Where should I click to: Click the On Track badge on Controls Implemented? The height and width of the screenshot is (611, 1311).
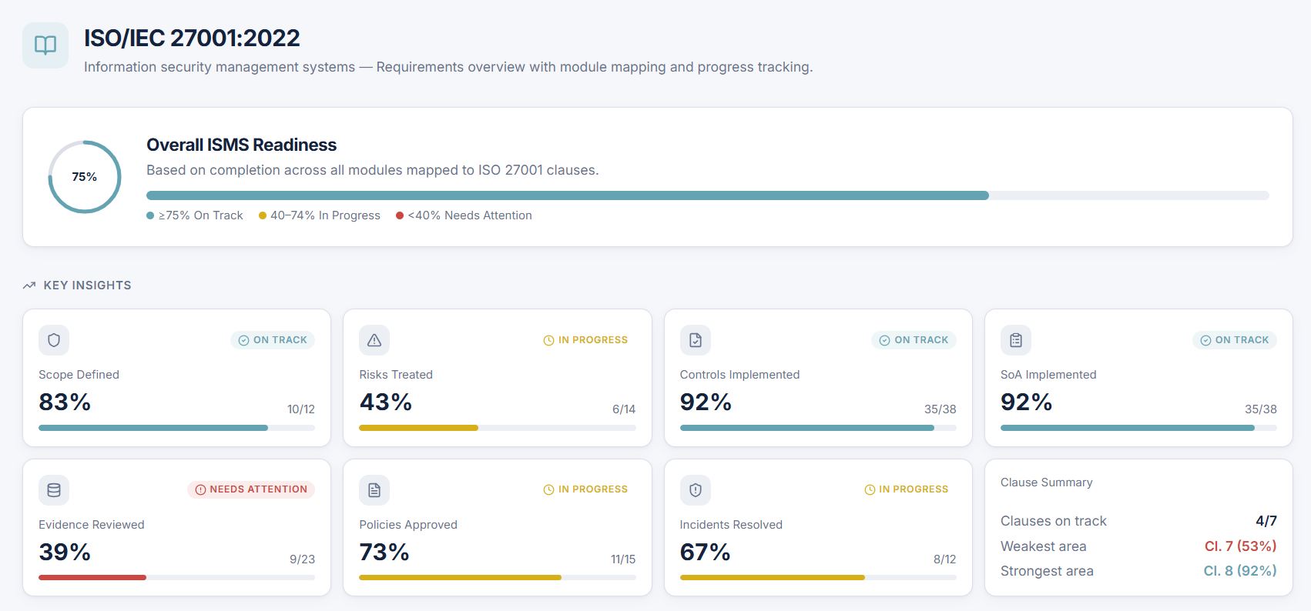click(x=914, y=340)
